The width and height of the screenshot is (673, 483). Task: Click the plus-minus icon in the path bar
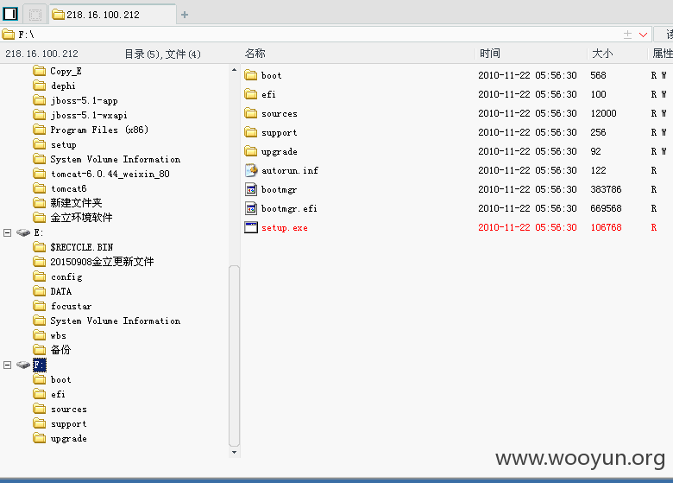tap(627, 35)
